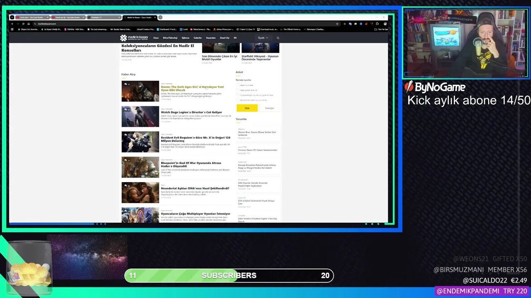Open the Ubisoft Creators Program bookmark

tap(145, 29)
